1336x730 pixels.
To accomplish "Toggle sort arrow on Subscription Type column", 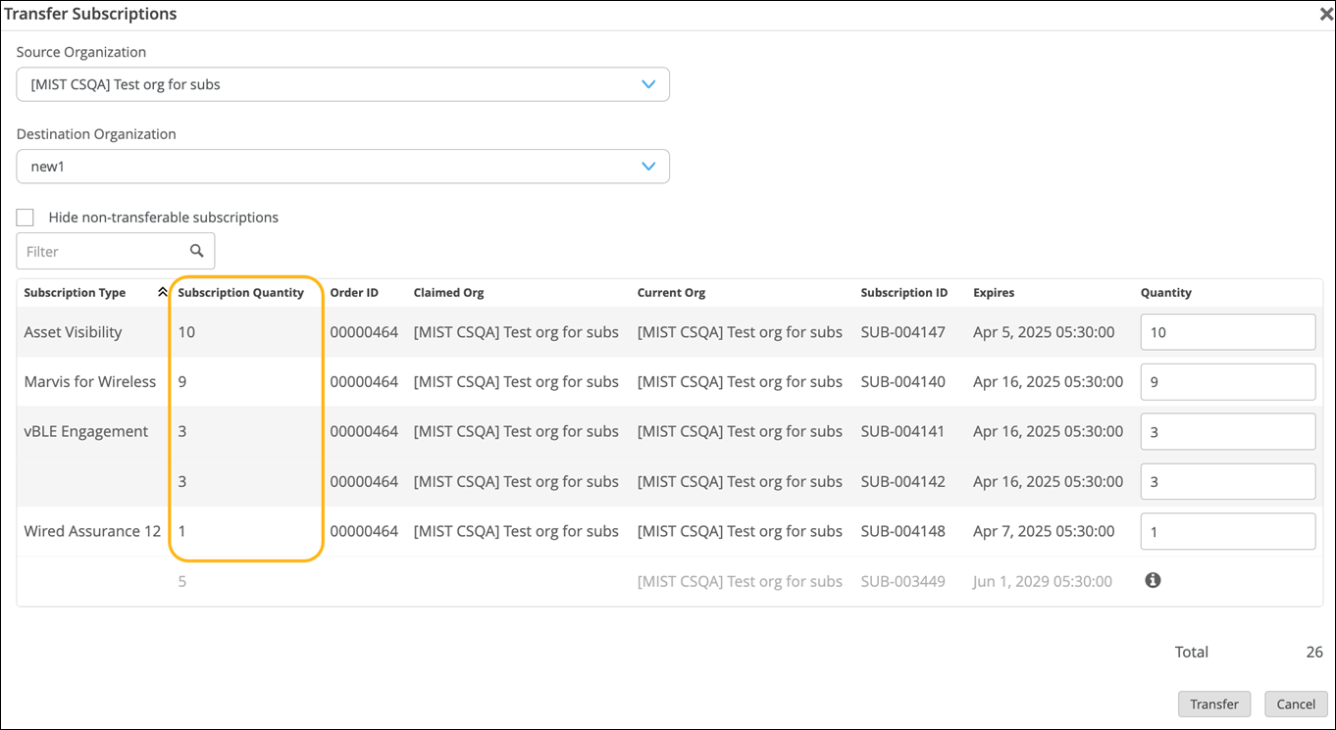I will click(162, 292).
